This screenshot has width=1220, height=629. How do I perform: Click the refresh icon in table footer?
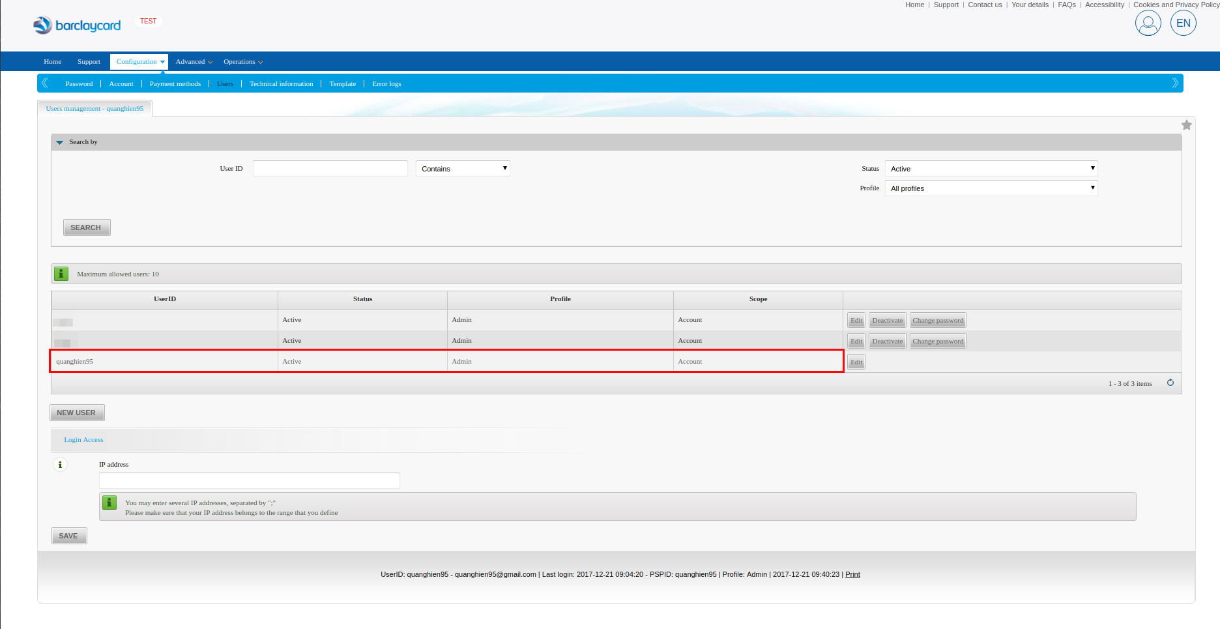(1170, 383)
